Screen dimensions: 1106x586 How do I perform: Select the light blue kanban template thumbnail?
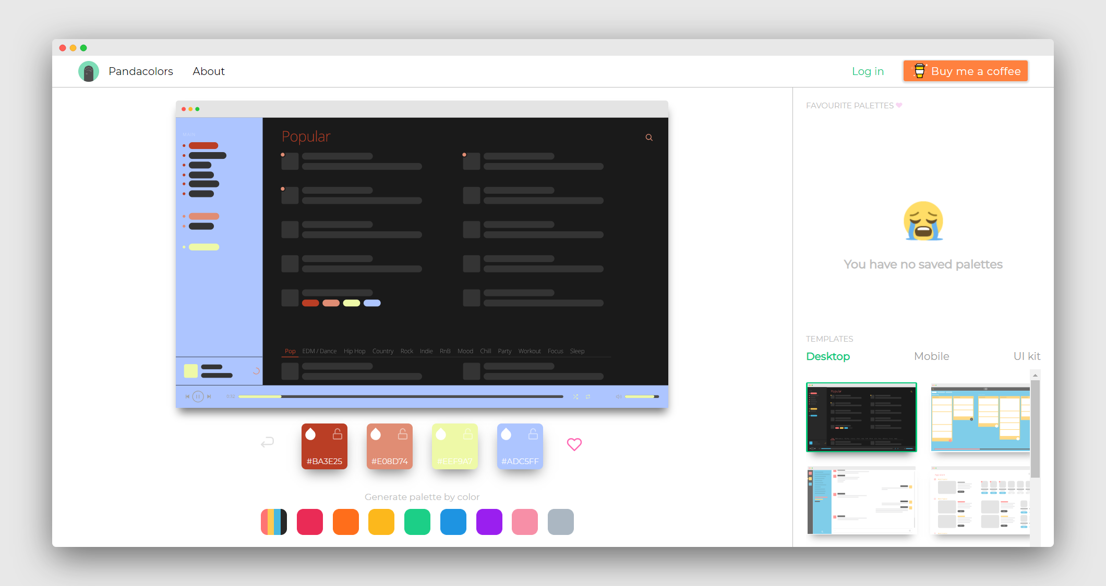point(980,418)
